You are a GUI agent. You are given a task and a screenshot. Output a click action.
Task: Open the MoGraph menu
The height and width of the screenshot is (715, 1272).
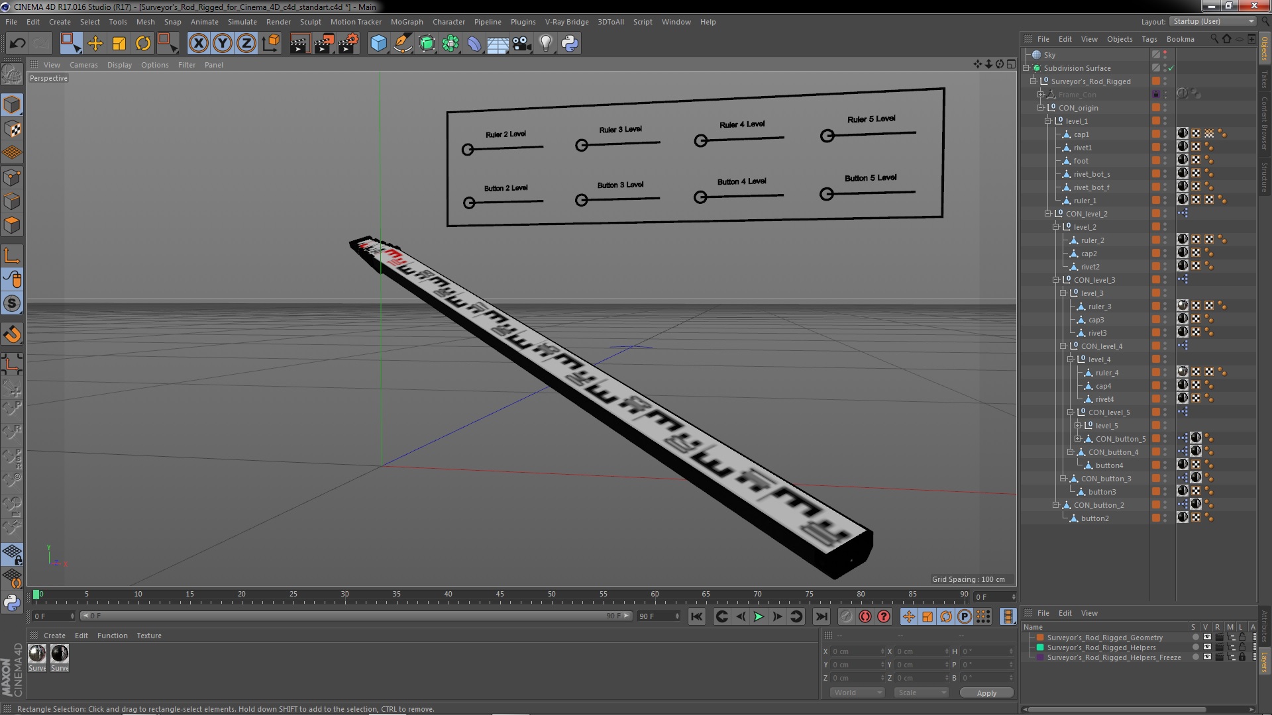coord(407,22)
